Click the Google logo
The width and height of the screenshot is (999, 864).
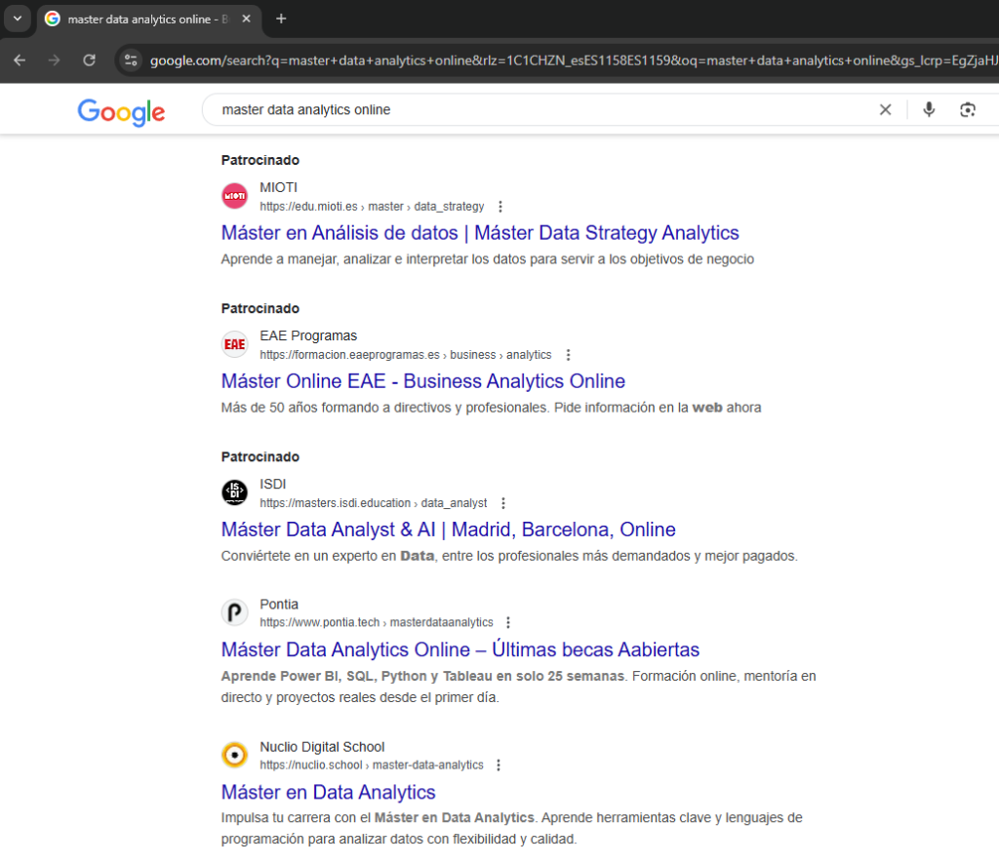click(121, 112)
